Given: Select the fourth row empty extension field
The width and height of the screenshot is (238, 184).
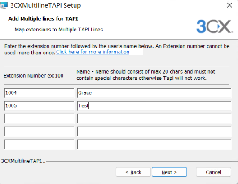Looking at the screenshot, I should point(39,131).
